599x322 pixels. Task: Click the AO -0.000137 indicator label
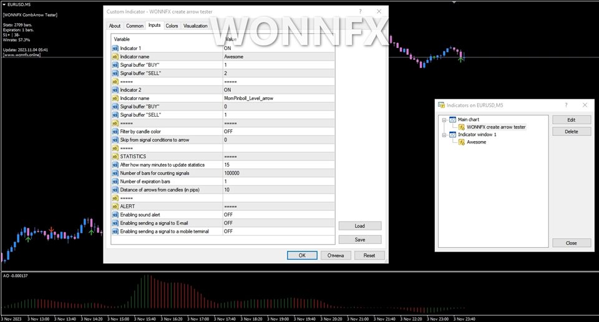15,275
